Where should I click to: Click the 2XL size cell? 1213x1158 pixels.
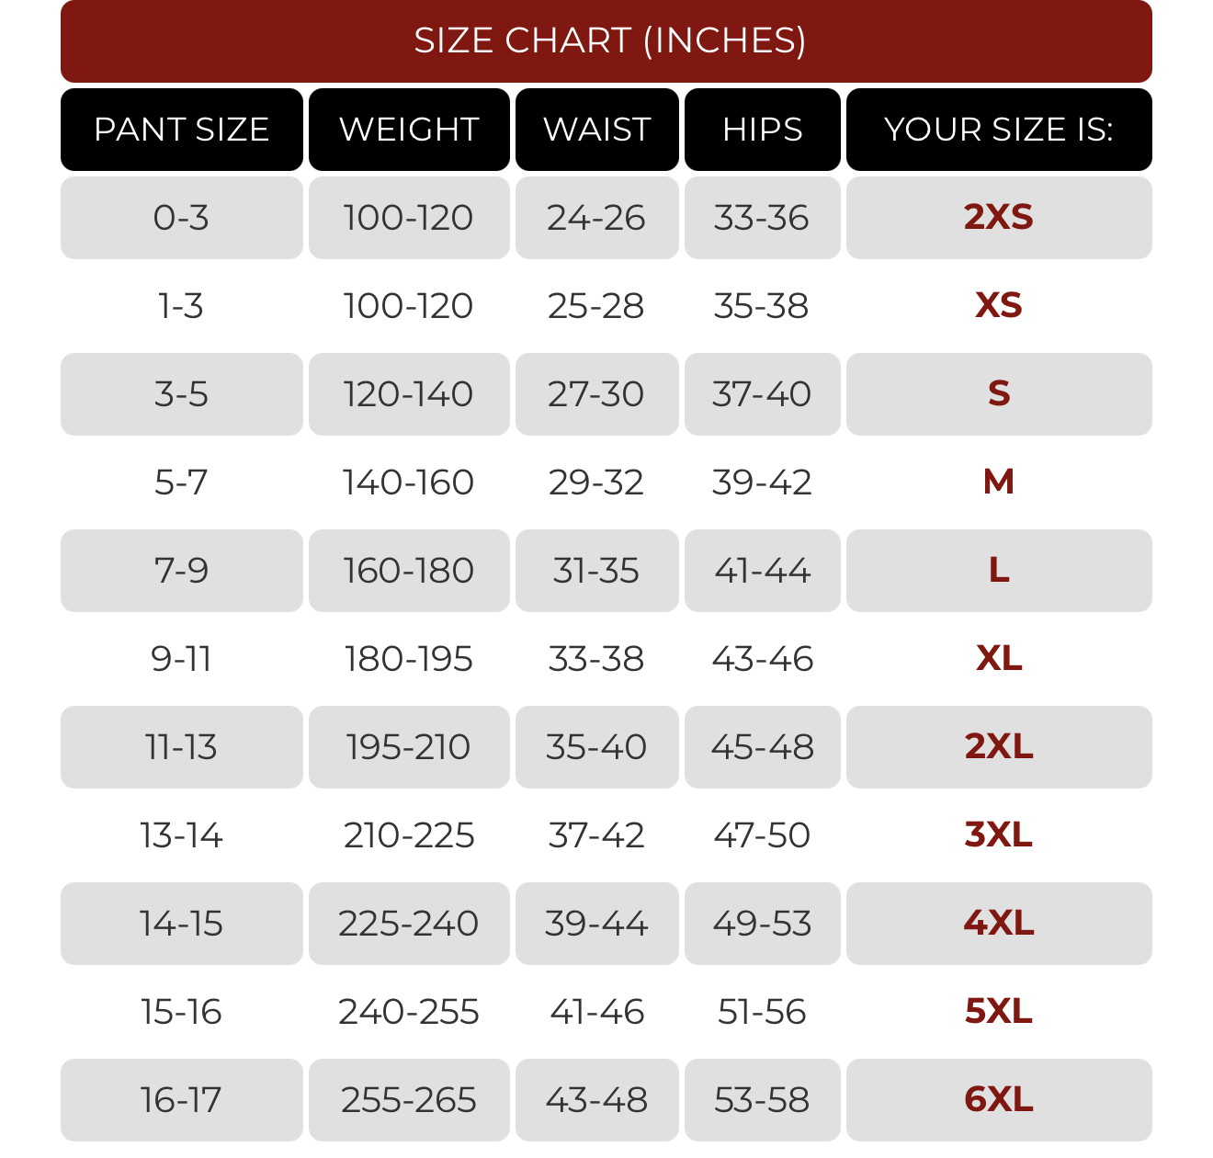click(999, 747)
